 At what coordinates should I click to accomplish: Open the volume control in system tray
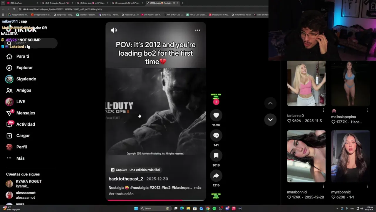pyautogui.click(x=361, y=208)
